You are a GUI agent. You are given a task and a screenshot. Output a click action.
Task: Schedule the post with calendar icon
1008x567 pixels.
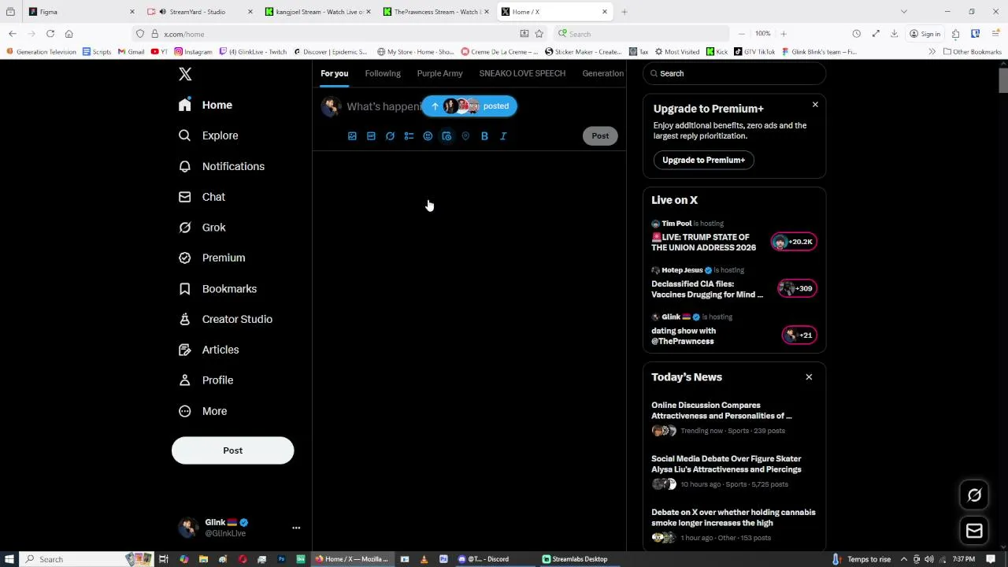pos(447,136)
